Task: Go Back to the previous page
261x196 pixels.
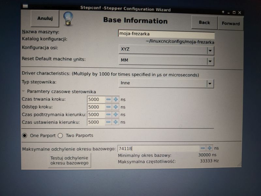Action: coord(204,23)
